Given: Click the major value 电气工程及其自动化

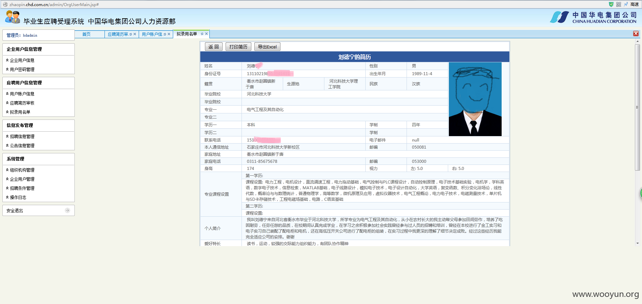Looking at the screenshot, I should (x=265, y=110).
